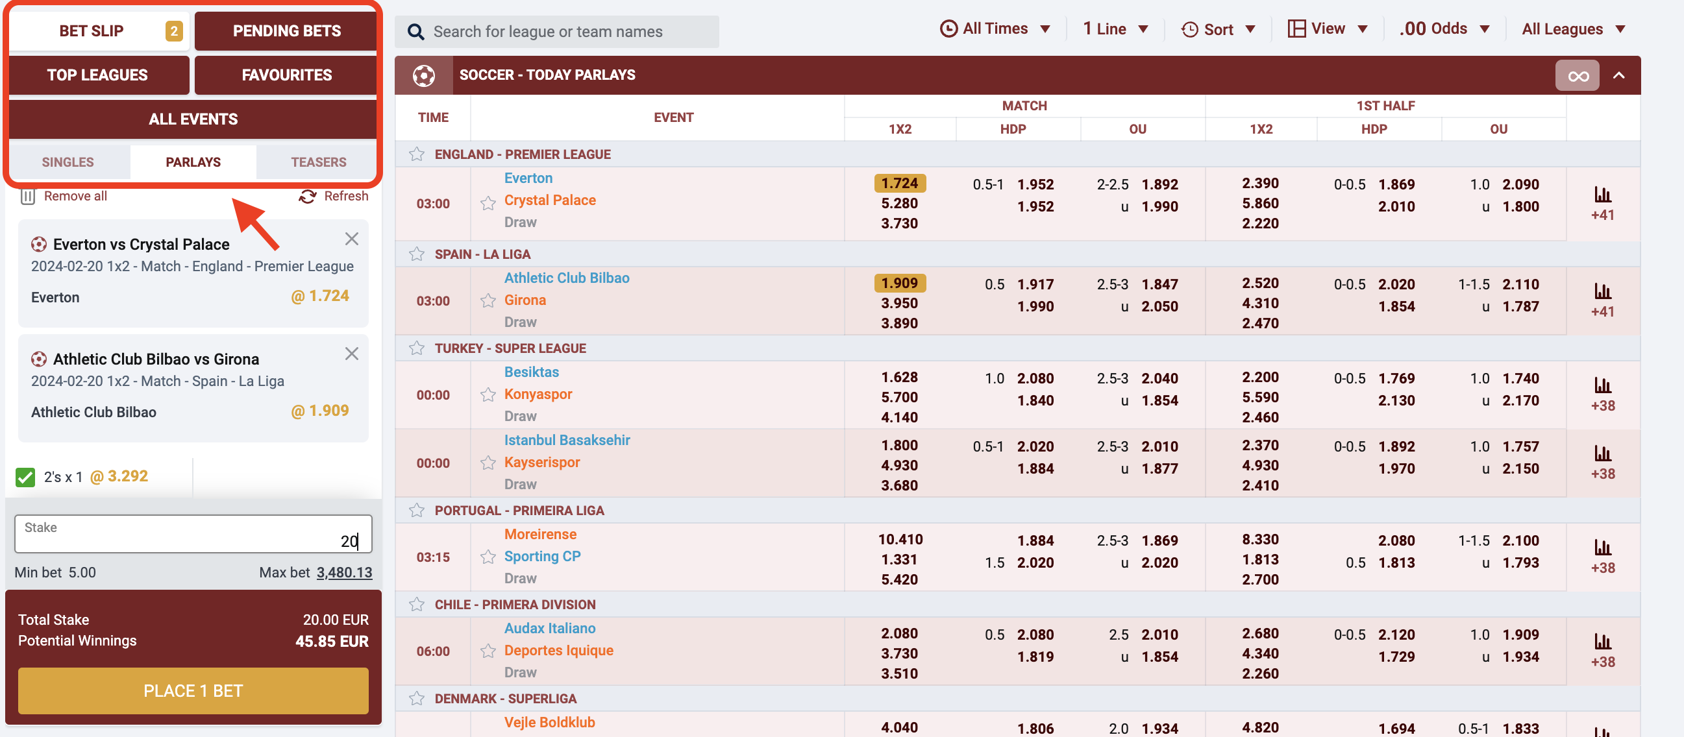Click the infinity icon button
Image resolution: width=1684 pixels, height=737 pixels.
point(1578,76)
